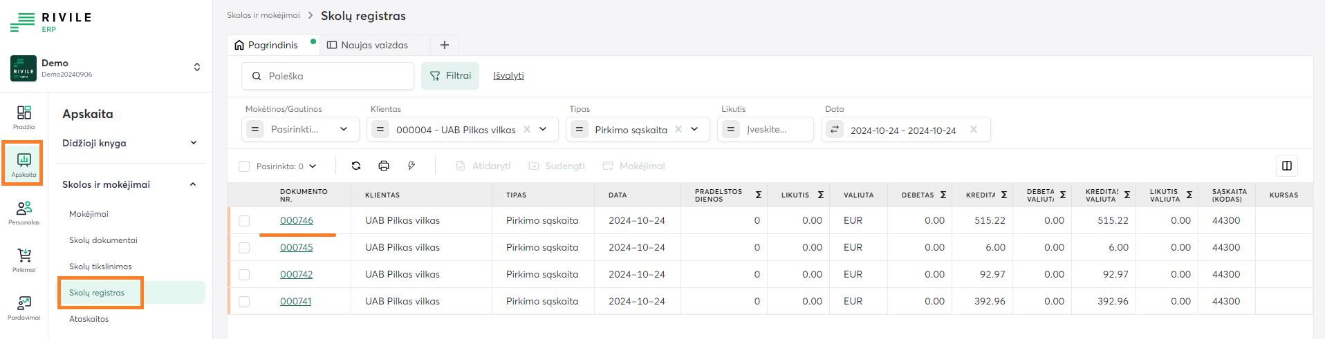This screenshot has width=1325, height=339.
Task: Open Skolų dokumentai in the side menu
Action: 103,240
